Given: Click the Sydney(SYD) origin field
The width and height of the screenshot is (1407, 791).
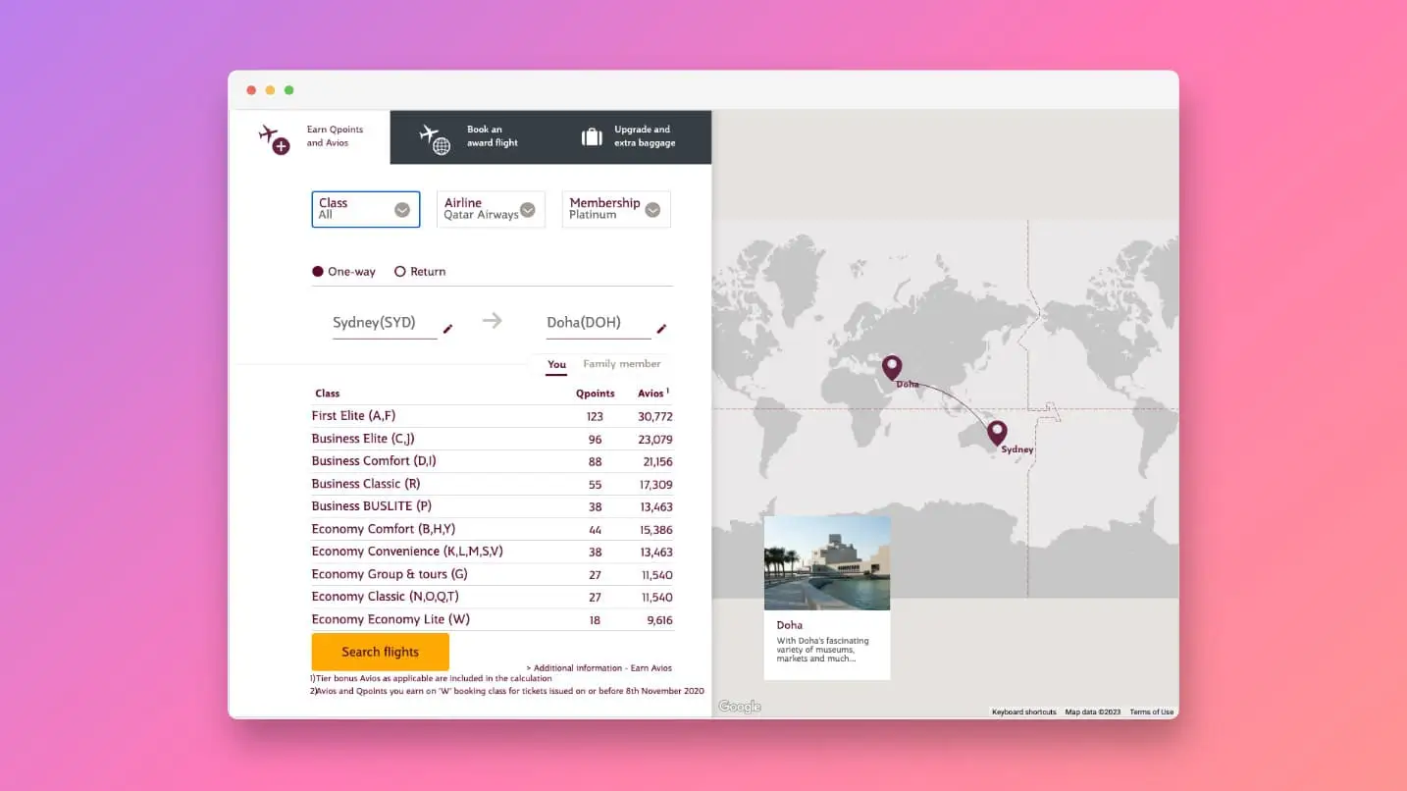Looking at the screenshot, I should tap(385, 323).
